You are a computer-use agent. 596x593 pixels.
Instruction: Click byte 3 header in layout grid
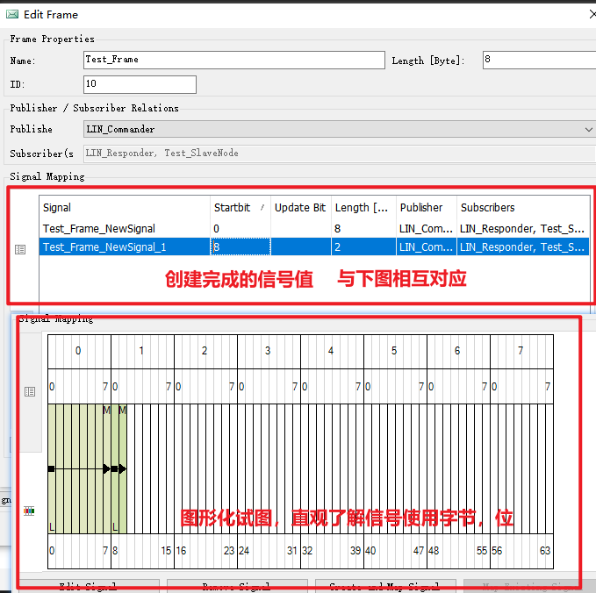coord(269,351)
